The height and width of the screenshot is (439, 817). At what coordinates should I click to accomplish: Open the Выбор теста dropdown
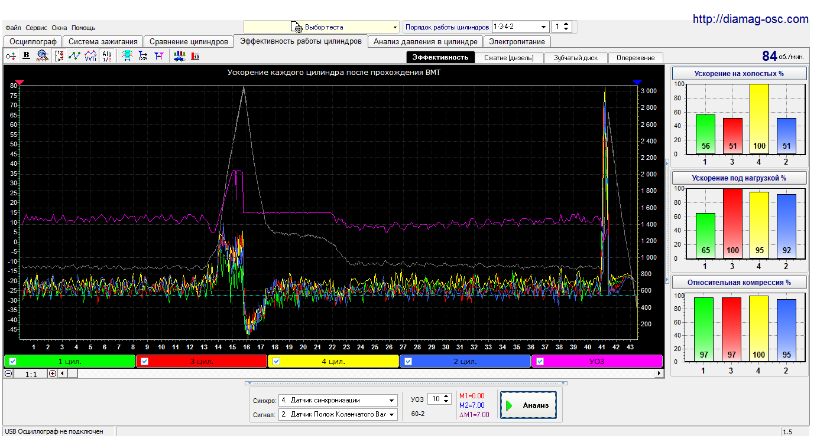coord(321,27)
